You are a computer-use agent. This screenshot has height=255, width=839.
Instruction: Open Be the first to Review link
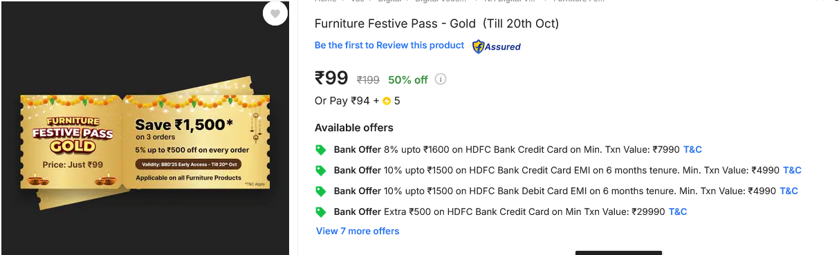(389, 45)
